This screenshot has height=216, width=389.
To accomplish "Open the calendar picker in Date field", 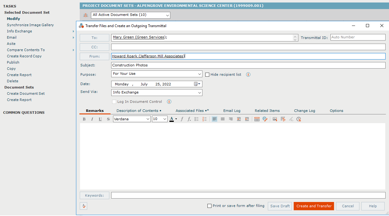I will (198, 84).
